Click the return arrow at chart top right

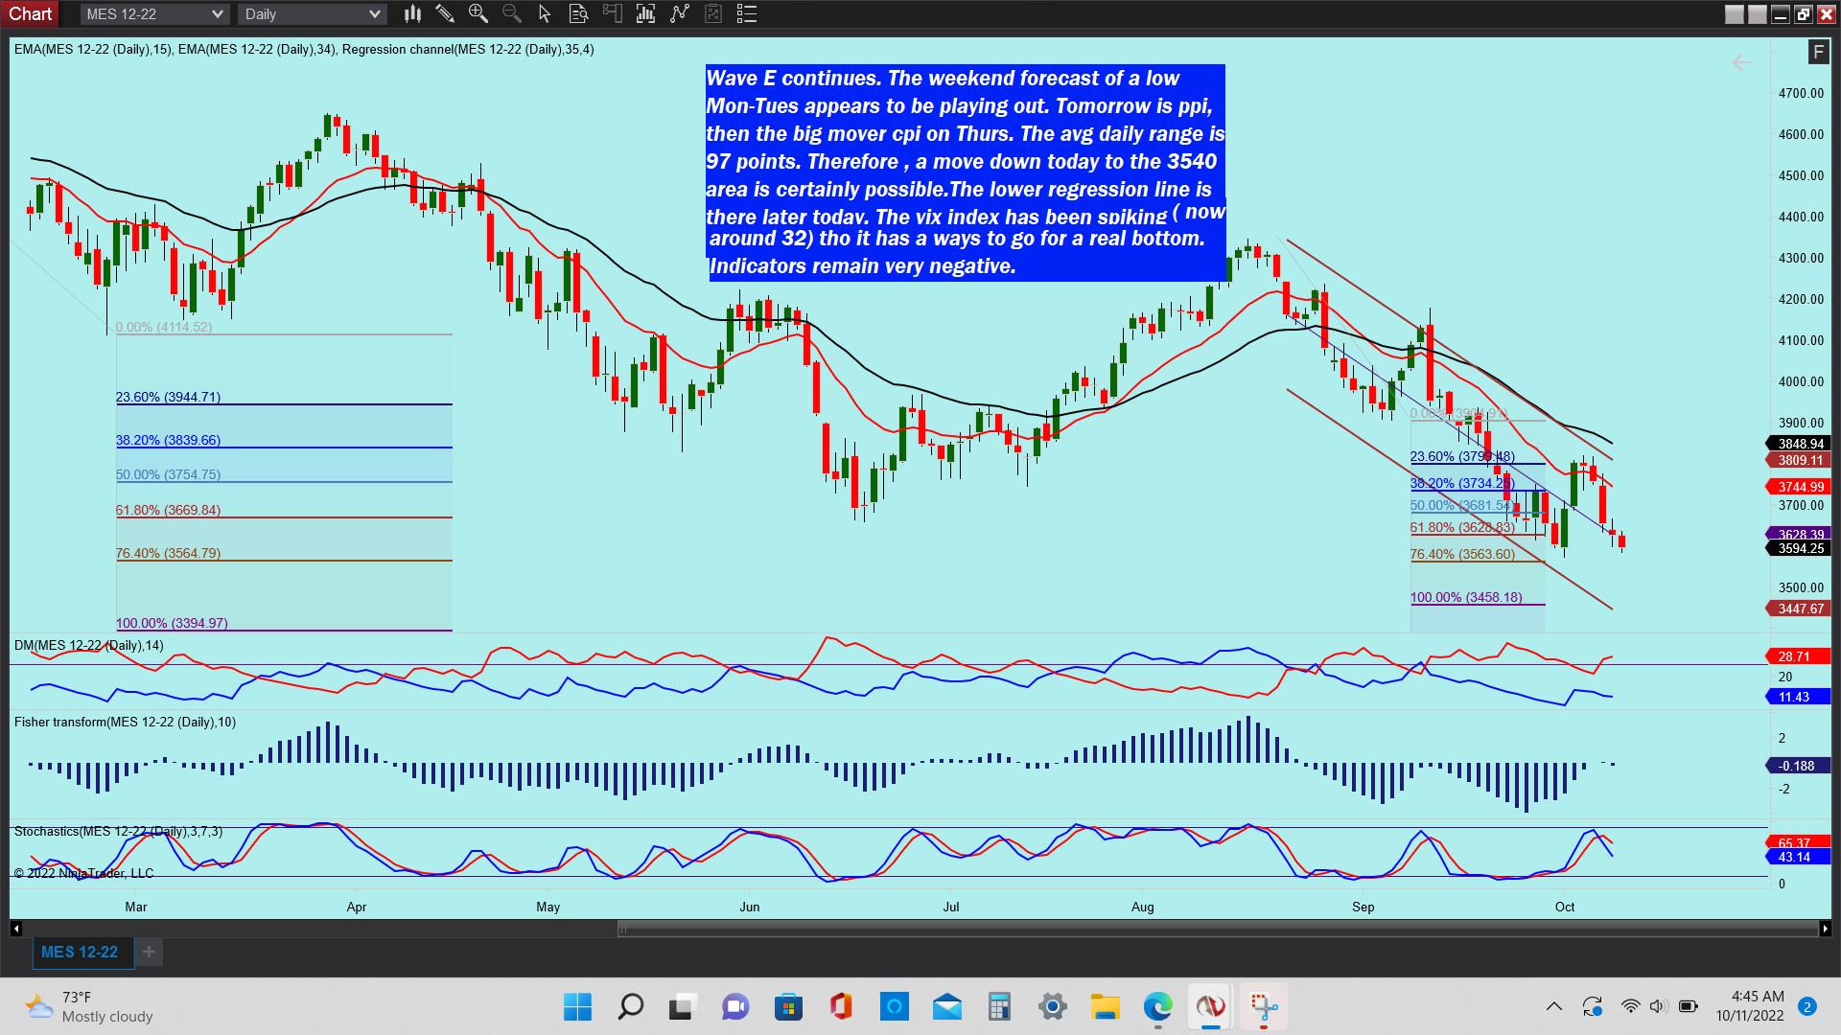coord(1742,63)
